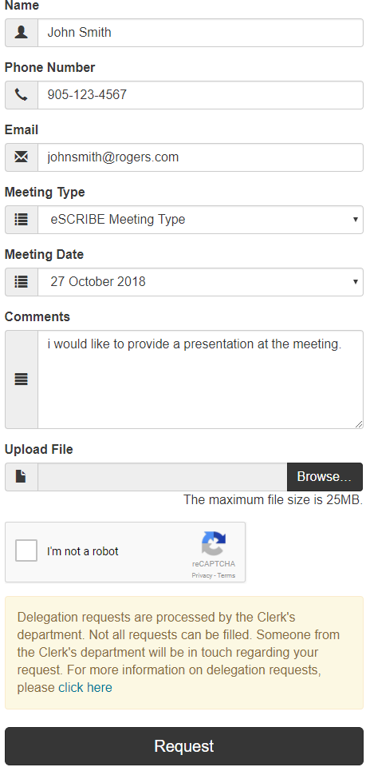Viewport: 370px width, 767px height.
Task: Open the reCAPTCHA Privacy link
Action: click(202, 575)
